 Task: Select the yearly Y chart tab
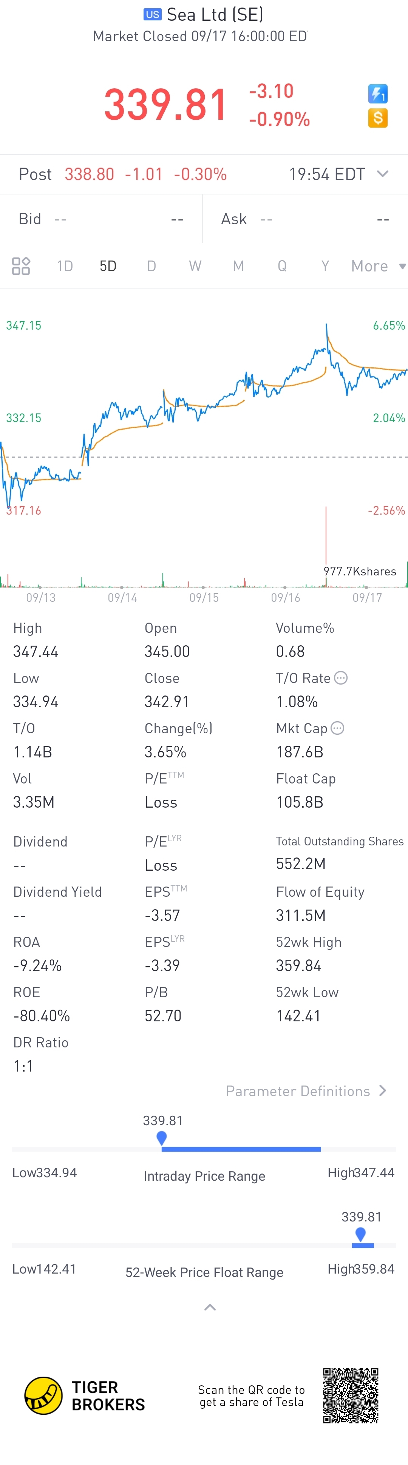click(x=325, y=266)
